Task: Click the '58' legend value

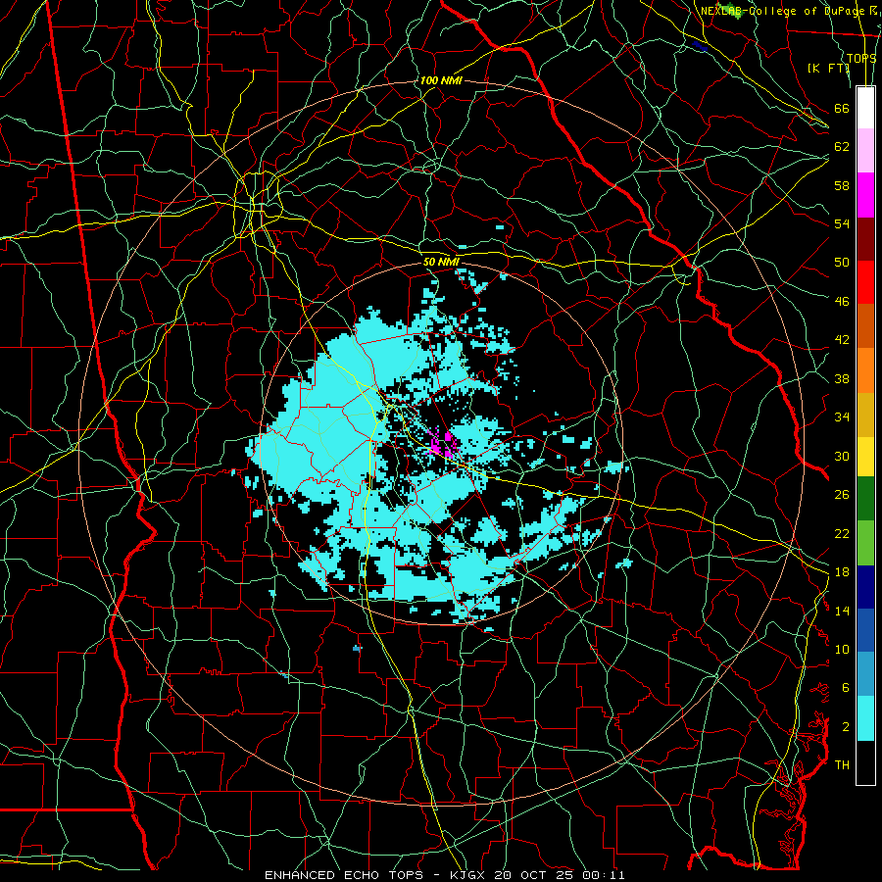Action: [x=842, y=185]
